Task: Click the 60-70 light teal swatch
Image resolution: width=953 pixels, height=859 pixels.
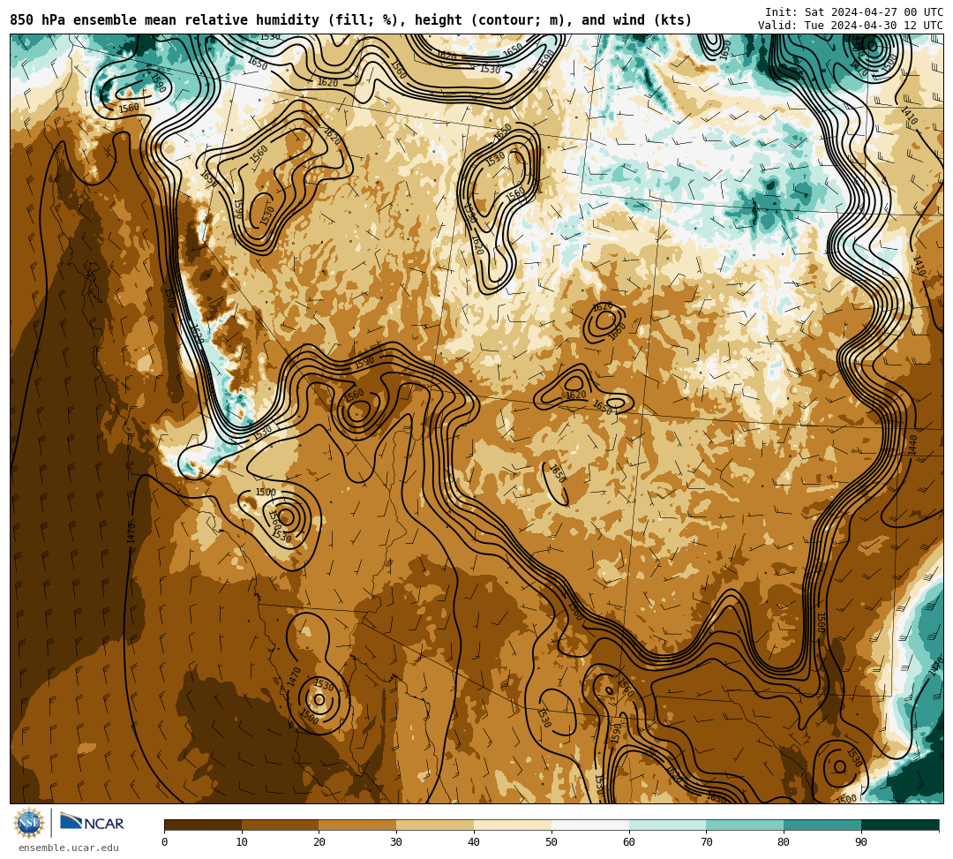Action: click(667, 825)
